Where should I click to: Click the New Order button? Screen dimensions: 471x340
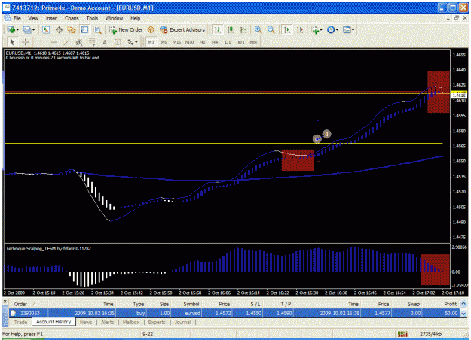[126, 29]
